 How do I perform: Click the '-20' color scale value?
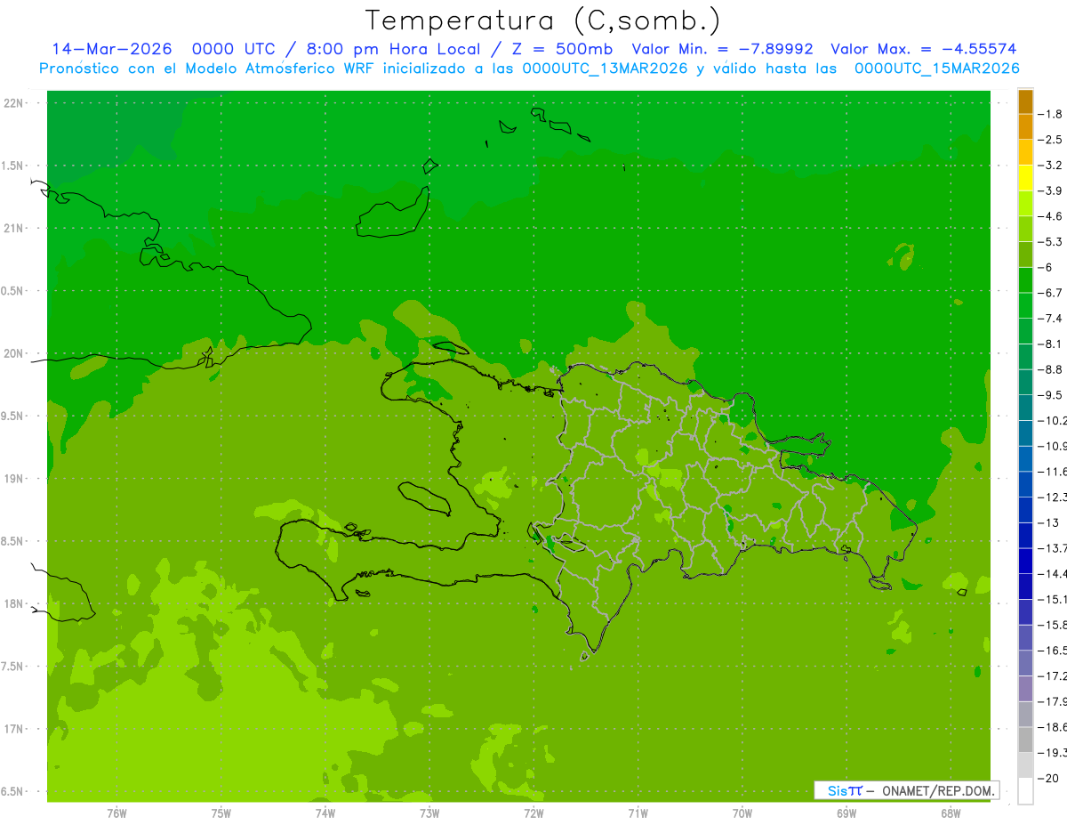point(1047,778)
